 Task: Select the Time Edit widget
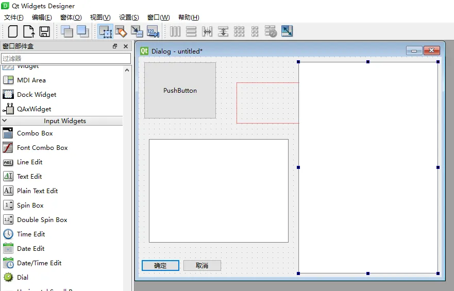pyautogui.click(x=31, y=234)
